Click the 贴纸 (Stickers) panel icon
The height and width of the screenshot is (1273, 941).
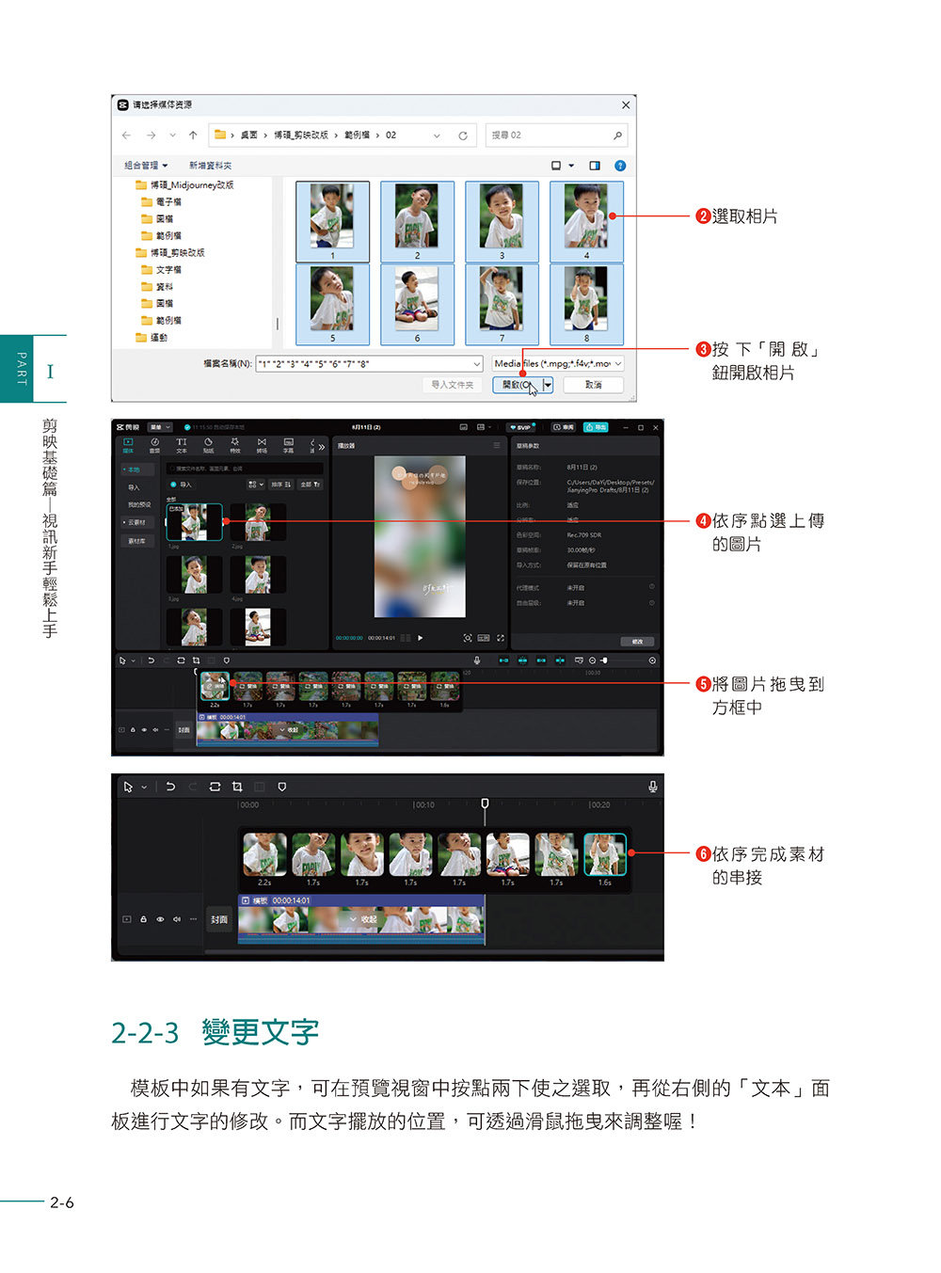208,444
